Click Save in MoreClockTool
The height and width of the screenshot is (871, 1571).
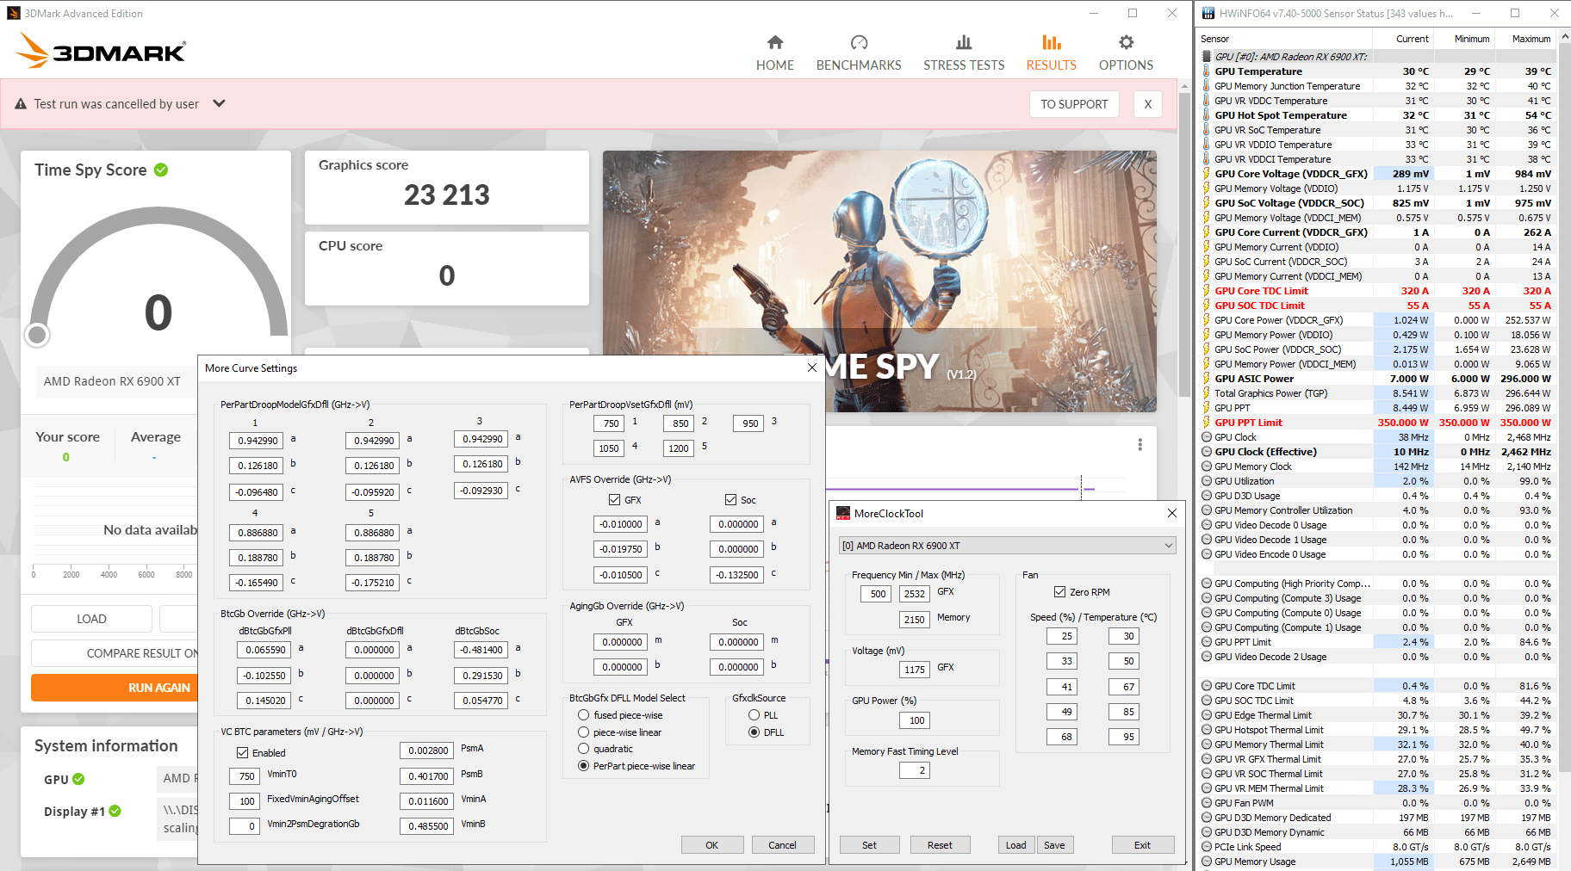[1055, 845]
